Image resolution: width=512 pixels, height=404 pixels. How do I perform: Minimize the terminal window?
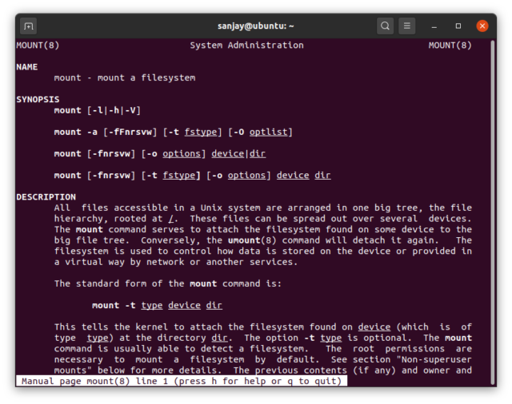click(x=435, y=26)
